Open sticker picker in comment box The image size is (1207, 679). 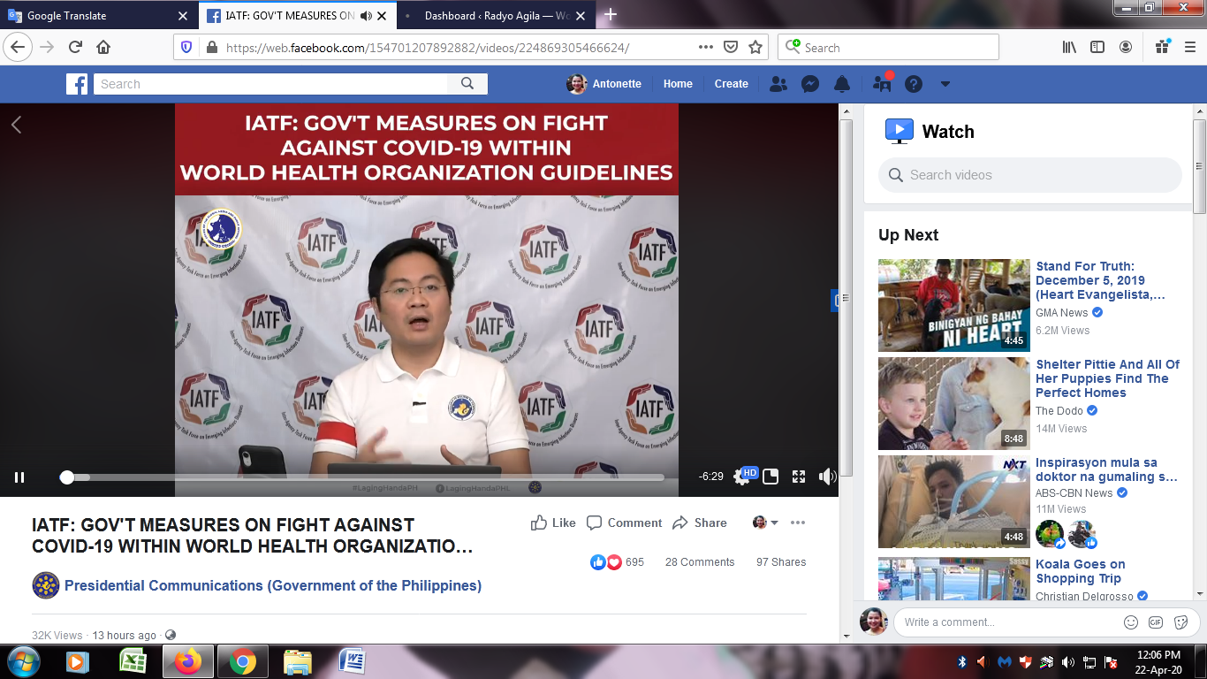1180,622
